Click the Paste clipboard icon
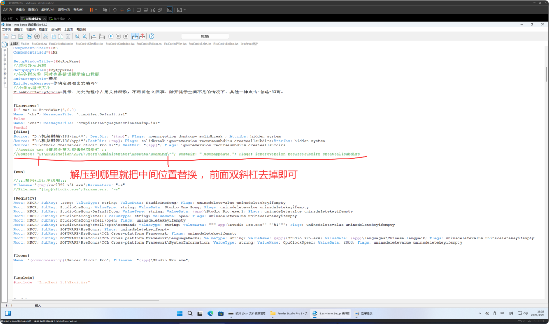Viewport: 549px width, 324px height. [x=61, y=36]
